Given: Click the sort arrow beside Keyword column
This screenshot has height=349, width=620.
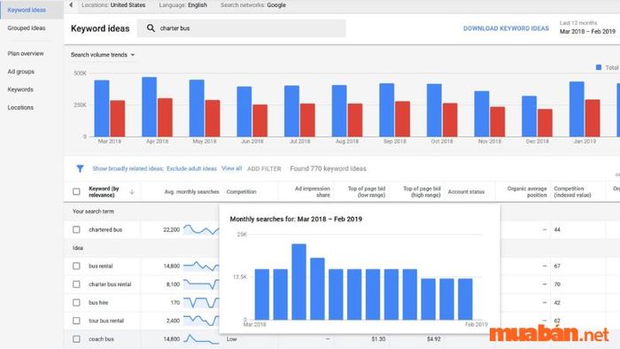Looking at the screenshot, I should pos(132,191).
